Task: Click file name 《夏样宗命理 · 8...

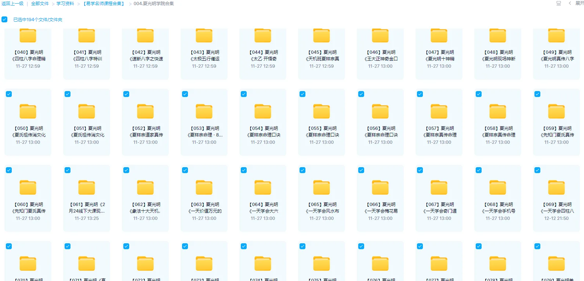Action: (x=205, y=135)
